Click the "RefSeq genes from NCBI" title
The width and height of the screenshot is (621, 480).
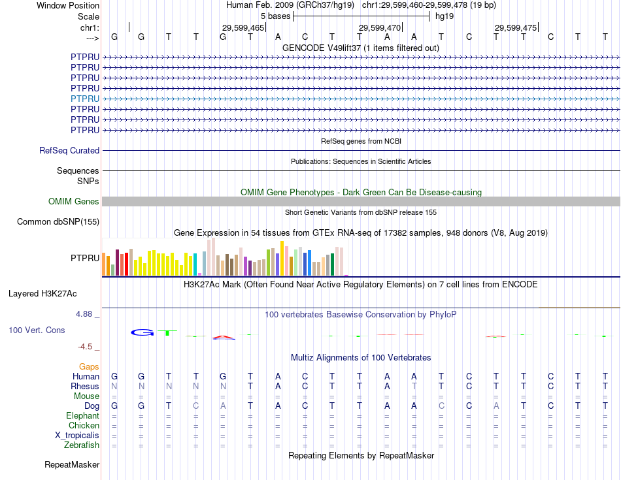(361, 141)
